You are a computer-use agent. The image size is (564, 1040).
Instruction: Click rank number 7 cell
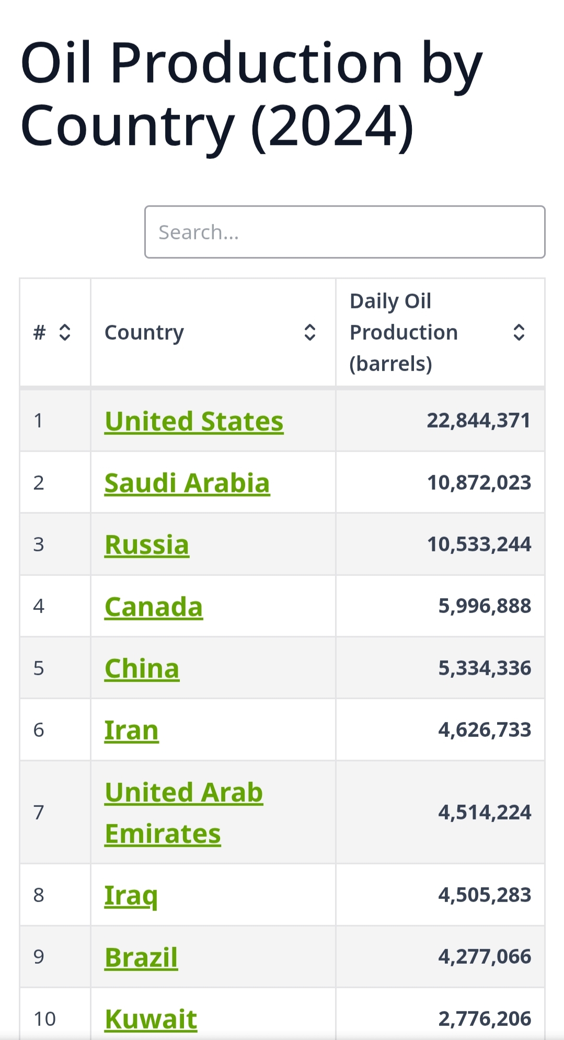click(55, 813)
